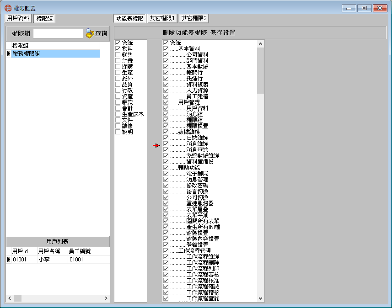392x308 pixels.
Task: Tick the 生產成本 module checkbox
Action: coord(118,114)
